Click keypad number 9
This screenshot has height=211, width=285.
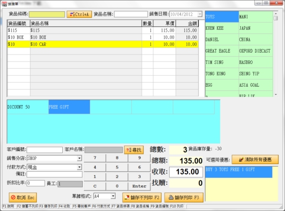tap(139, 158)
